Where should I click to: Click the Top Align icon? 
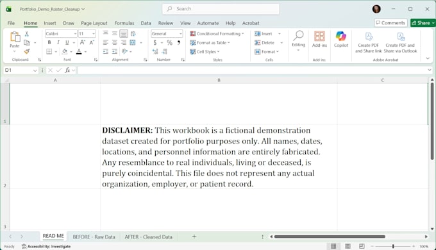click(x=106, y=33)
